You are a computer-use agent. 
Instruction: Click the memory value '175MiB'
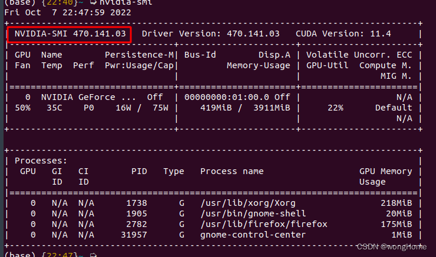pos(397,224)
